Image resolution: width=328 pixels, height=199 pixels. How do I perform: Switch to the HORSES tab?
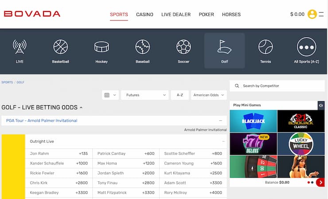tap(231, 15)
